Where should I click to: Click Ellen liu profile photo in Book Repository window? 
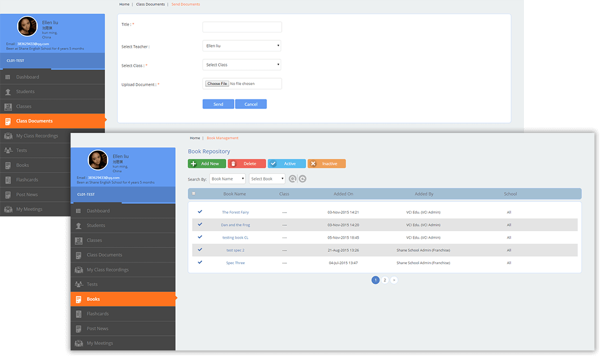(98, 160)
